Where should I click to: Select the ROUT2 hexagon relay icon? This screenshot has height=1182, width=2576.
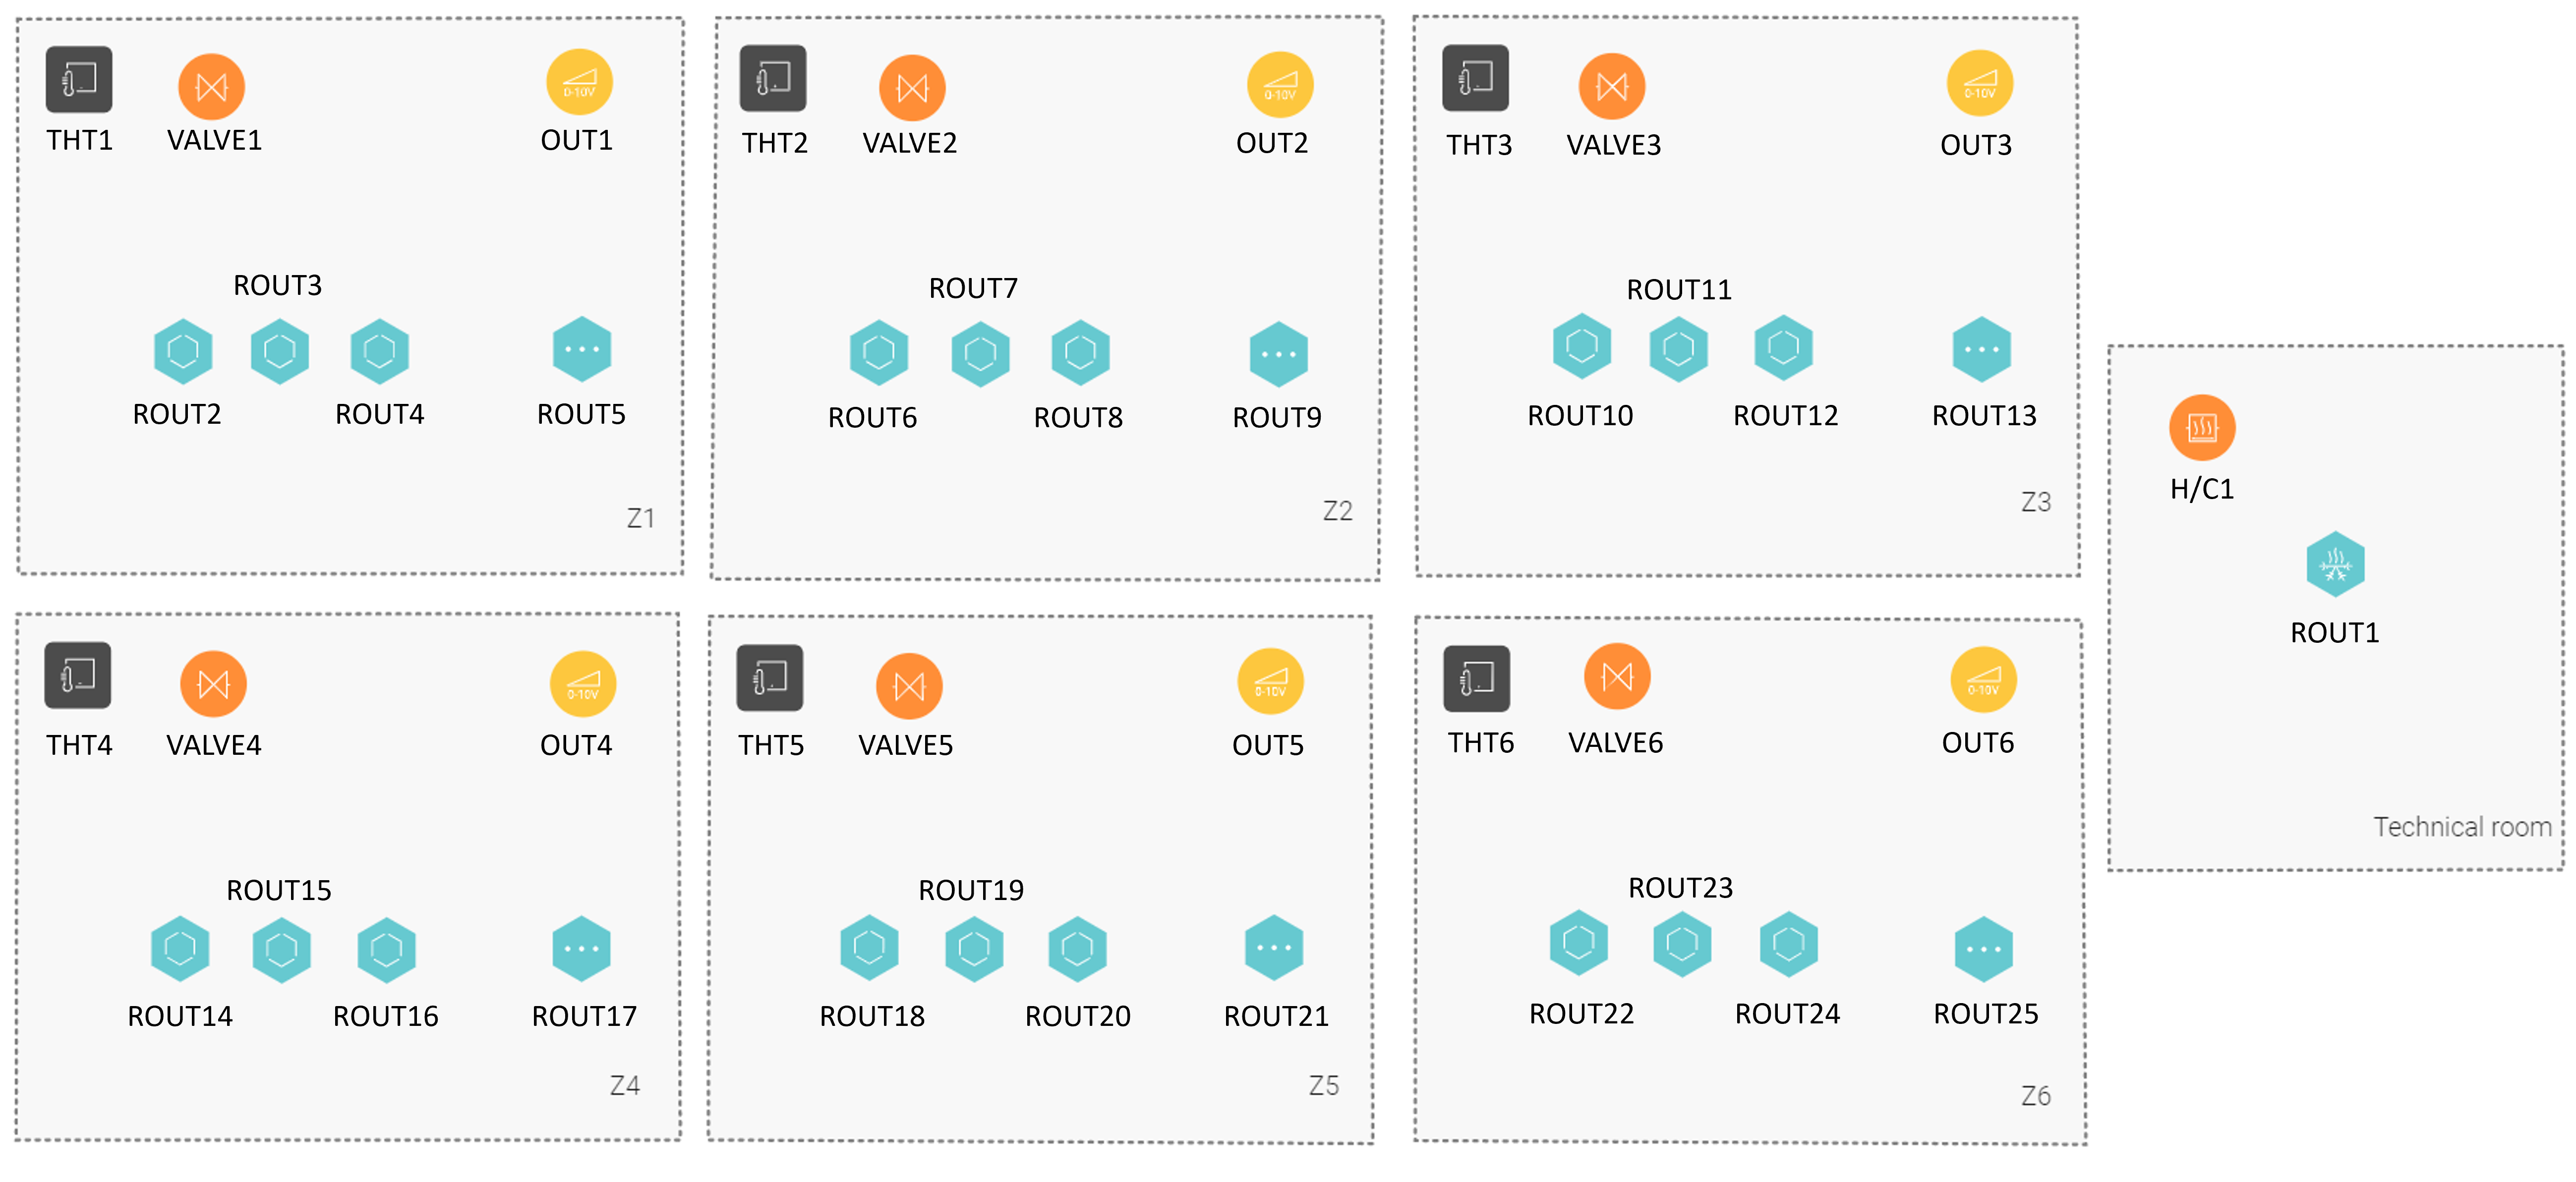pos(183,351)
